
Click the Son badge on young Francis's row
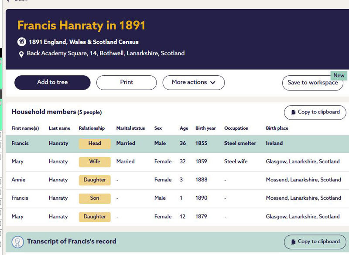click(94, 198)
